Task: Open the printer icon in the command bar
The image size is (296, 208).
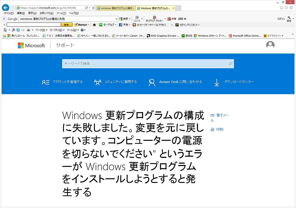Action: (28, 30)
